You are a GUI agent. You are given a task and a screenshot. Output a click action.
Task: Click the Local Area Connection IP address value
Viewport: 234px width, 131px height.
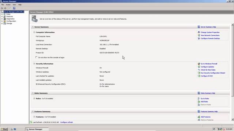coord(109,44)
